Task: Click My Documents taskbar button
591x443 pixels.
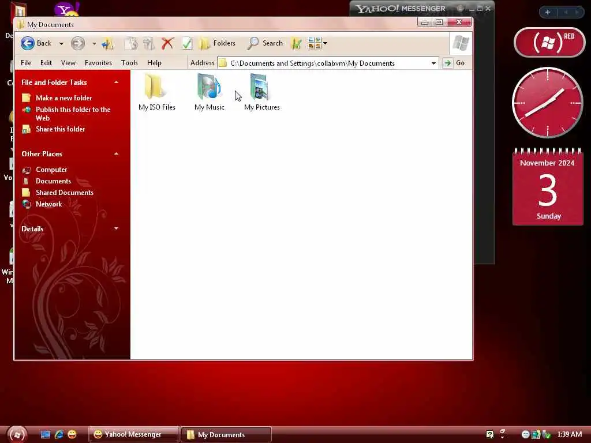Action: click(x=226, y=434)
